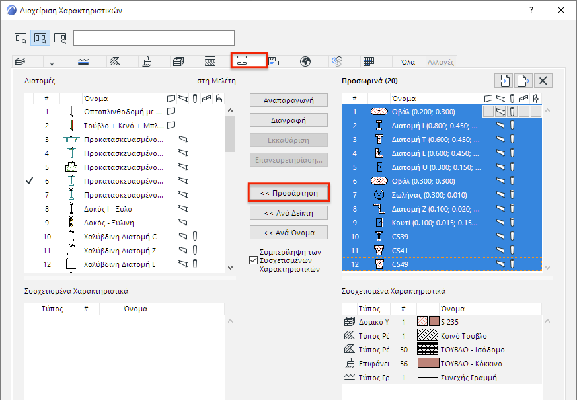Click the left list scroll up arrow
This screenshot has height=400, width=577.
(x=231, y=110)
